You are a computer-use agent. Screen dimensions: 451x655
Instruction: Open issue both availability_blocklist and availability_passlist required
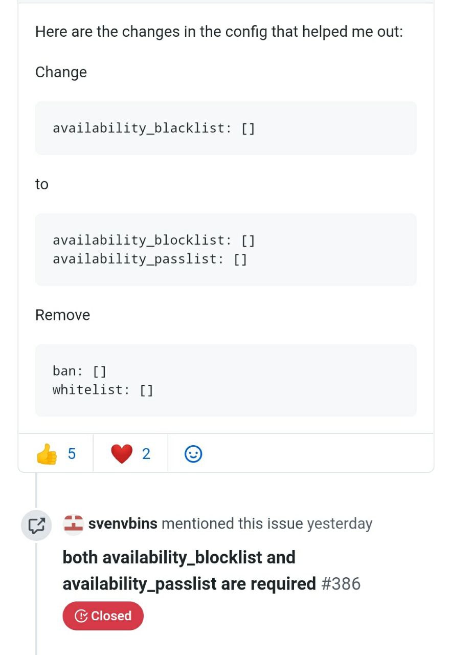coord(189,570)
